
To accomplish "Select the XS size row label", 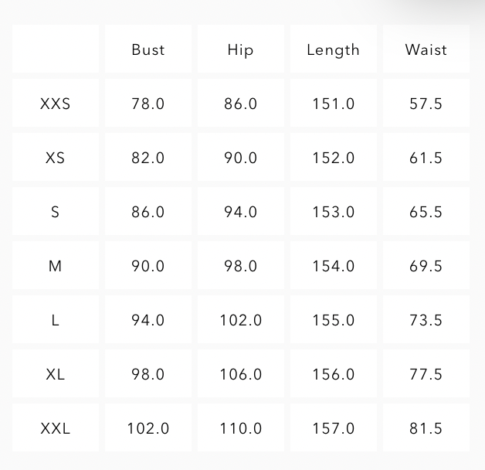I will pos(55,158).
